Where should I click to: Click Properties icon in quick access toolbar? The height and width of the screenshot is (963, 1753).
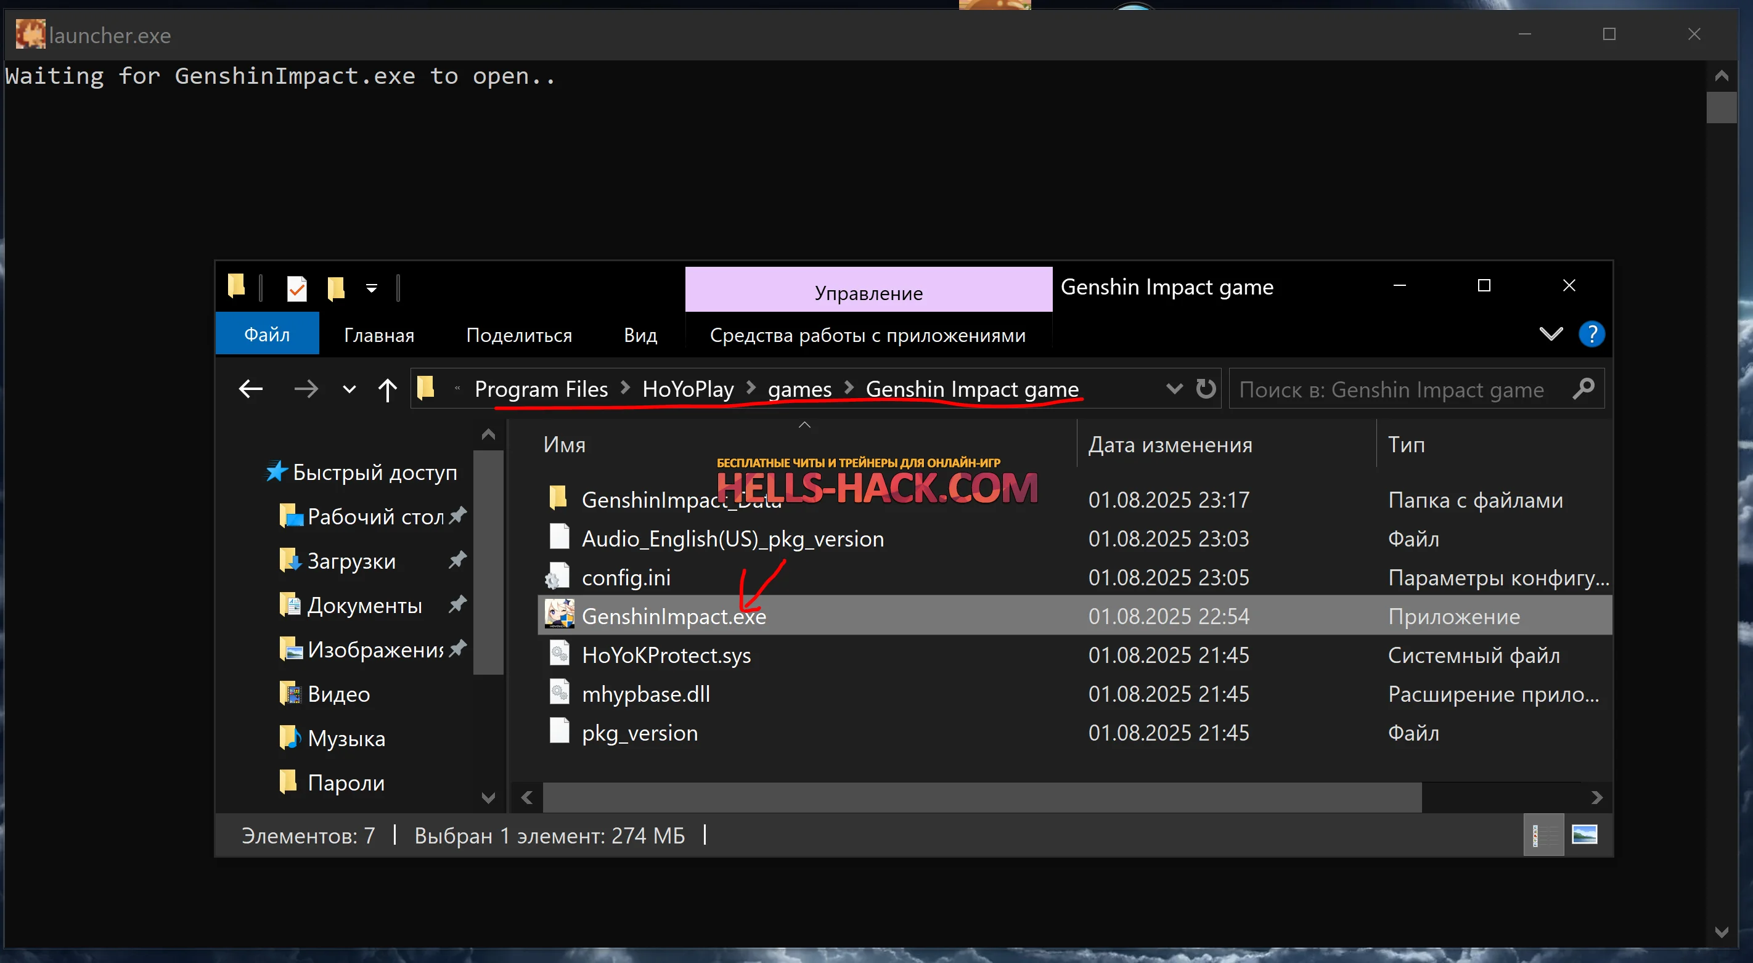(x=296, y=288)
